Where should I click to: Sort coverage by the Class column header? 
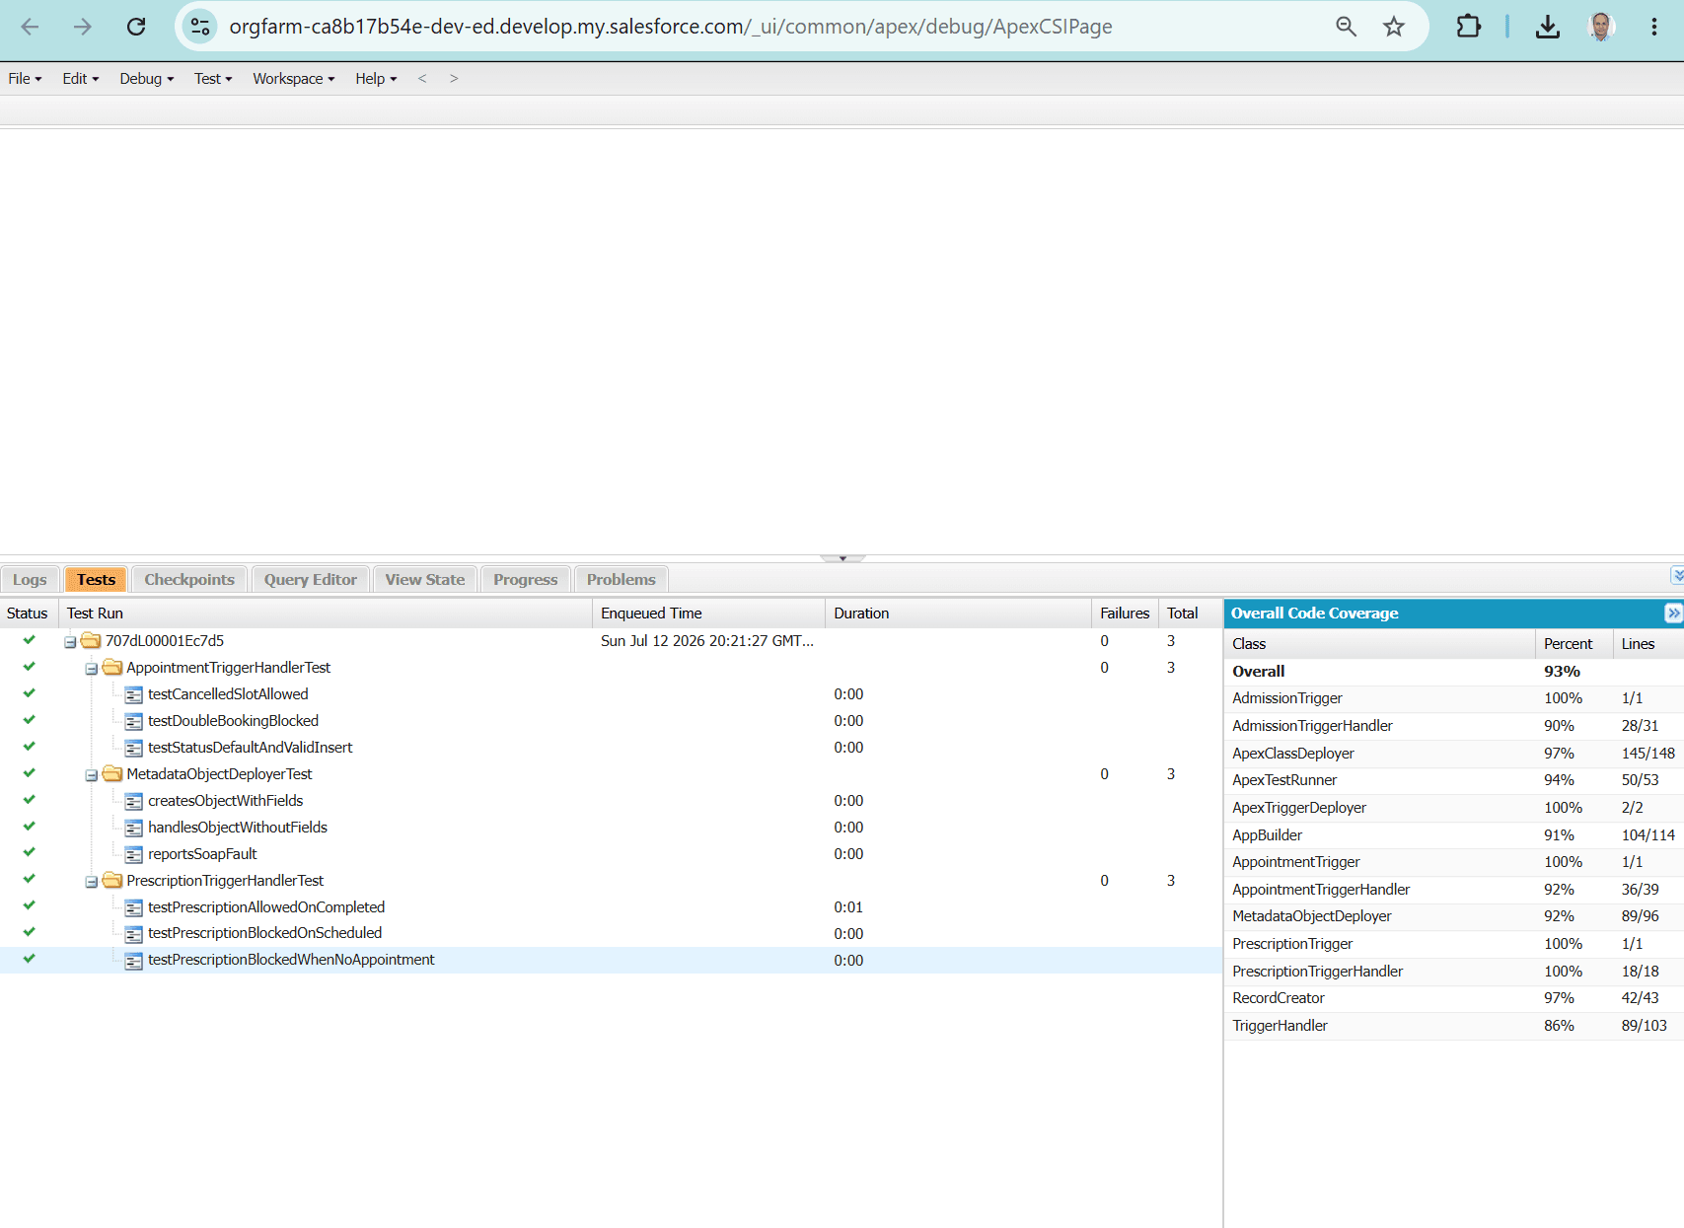1379,644
